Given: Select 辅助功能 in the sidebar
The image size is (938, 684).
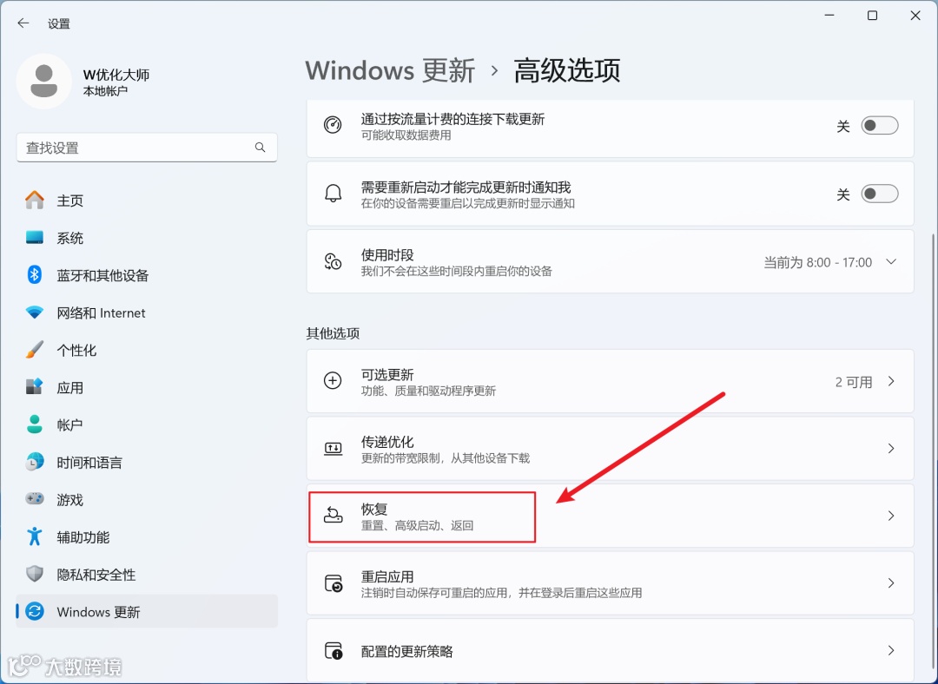Looking at the screenshot, I should [147, 537].
